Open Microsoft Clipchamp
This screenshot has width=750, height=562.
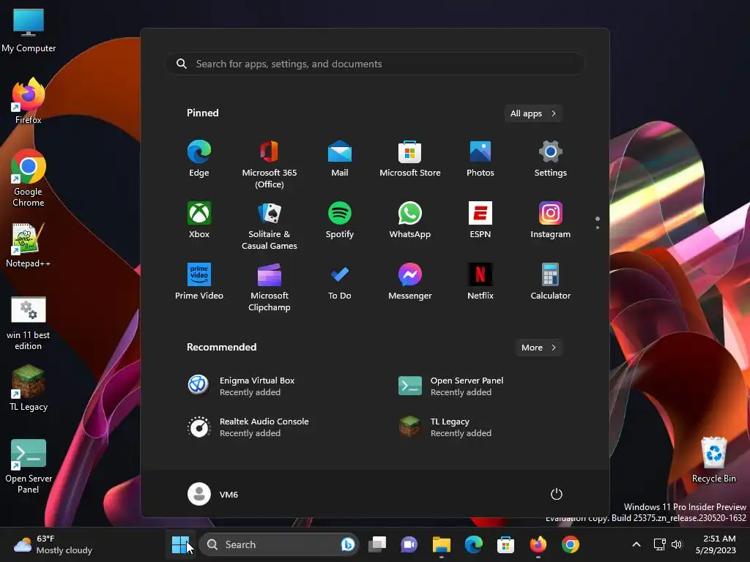(x=270, y=287)
